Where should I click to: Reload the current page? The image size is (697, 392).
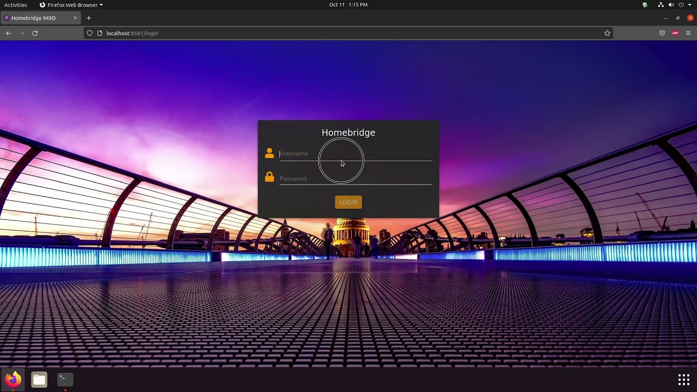tap(35, 33)
